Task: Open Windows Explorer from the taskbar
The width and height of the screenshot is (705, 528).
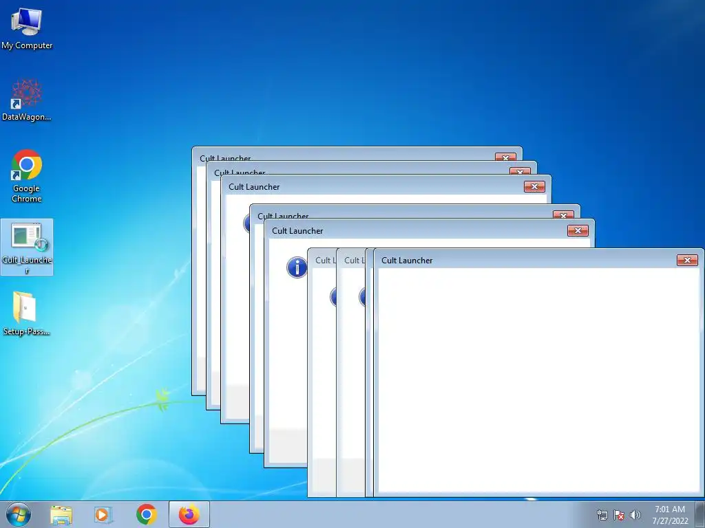Action: coord(61,514)
